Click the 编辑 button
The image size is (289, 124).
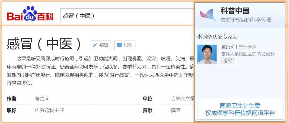click(x=100, y=45)
